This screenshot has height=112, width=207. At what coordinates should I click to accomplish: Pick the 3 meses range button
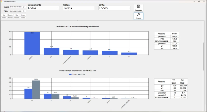pyautogui.click(x=23, y=15)
